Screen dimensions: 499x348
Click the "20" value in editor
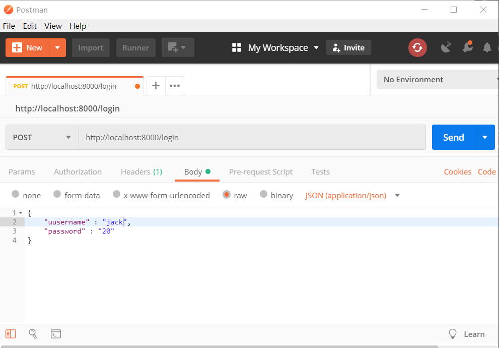pos(106,231)
